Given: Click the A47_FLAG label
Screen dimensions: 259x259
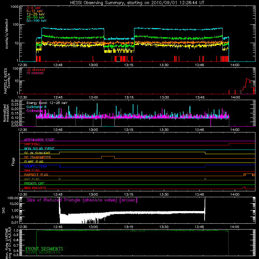Looking at the screenshot, I should pyautogui.click(x=32, y=179).
